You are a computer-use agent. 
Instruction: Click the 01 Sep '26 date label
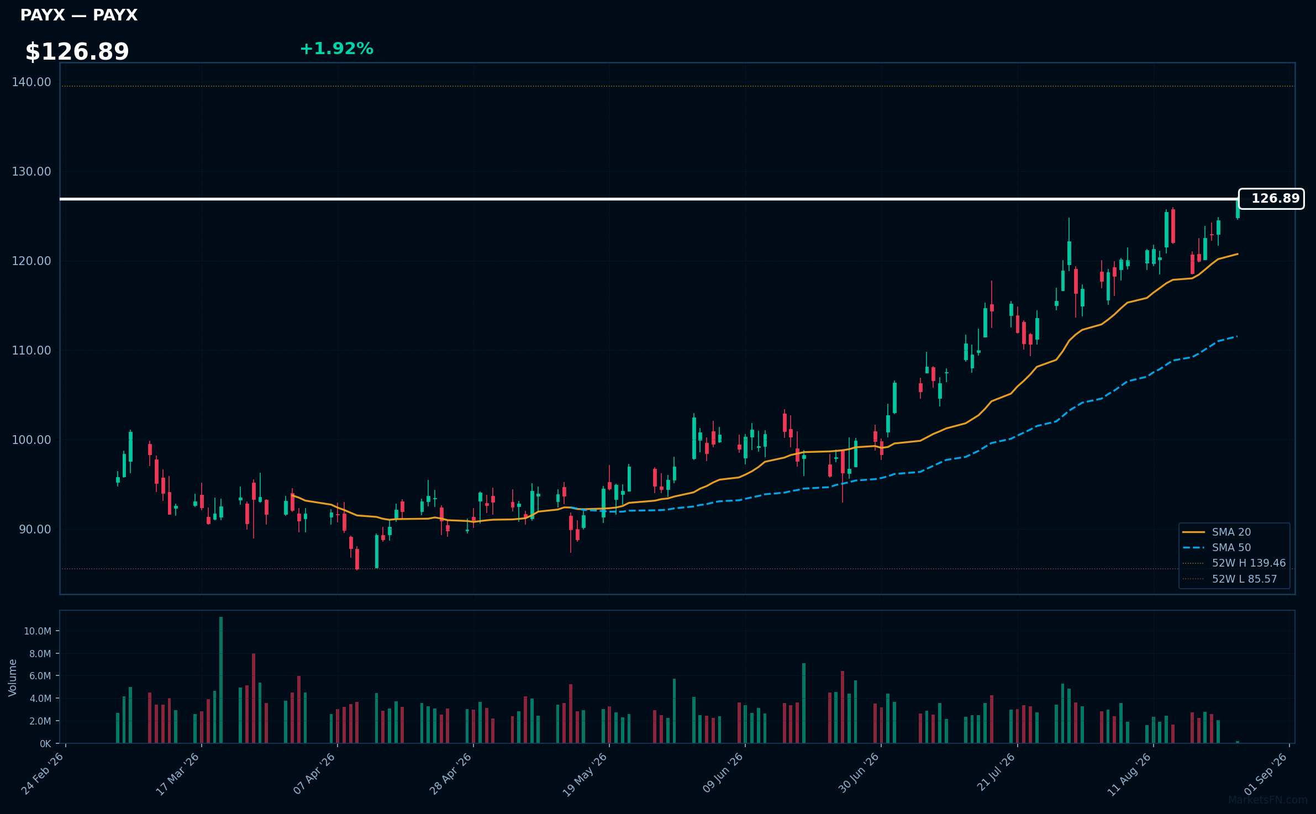[x=1266, y=774]
